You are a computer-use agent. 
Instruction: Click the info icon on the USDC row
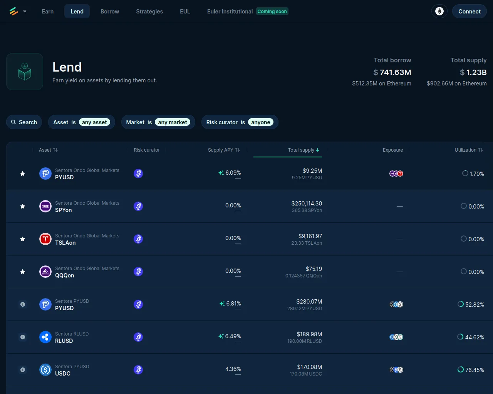coord(23,370)
